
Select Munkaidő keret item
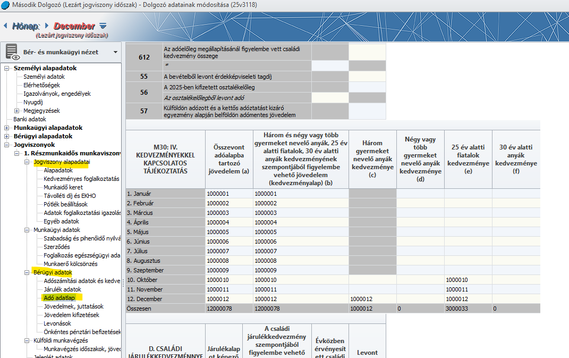click(x=63, y=187)
